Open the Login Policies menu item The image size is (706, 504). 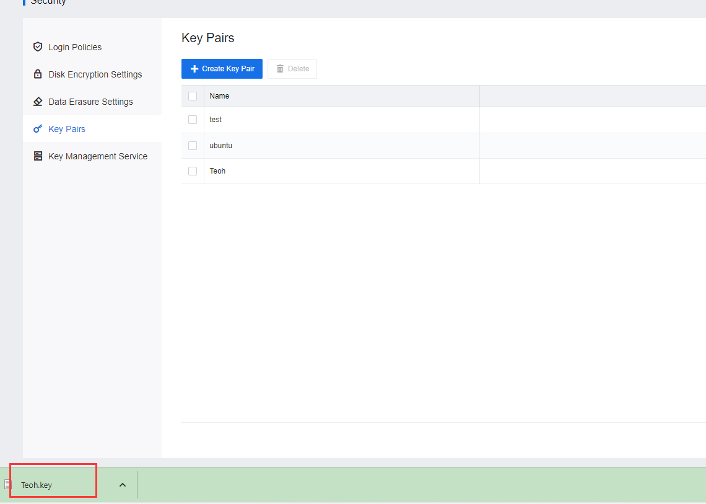75,47
